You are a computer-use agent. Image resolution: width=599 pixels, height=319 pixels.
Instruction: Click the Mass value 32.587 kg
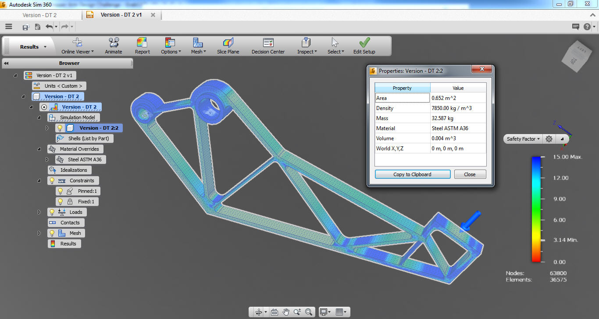coord(458,118)
